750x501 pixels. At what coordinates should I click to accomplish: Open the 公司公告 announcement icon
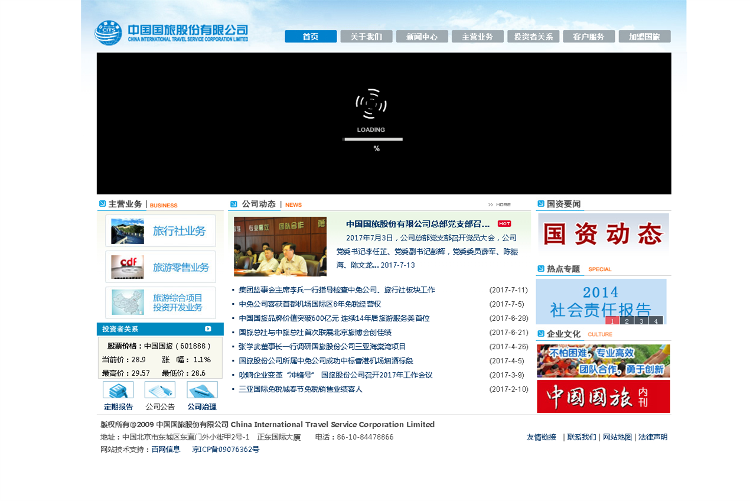(160, 390)
